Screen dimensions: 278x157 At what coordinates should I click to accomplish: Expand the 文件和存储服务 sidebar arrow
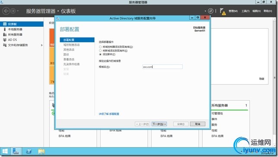pyautogui.click(x=42, y=45)
